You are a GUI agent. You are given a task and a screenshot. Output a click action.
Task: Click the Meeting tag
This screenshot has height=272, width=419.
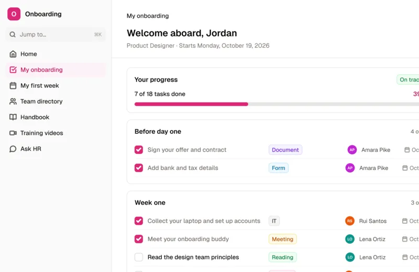click(x=282, y=239)
